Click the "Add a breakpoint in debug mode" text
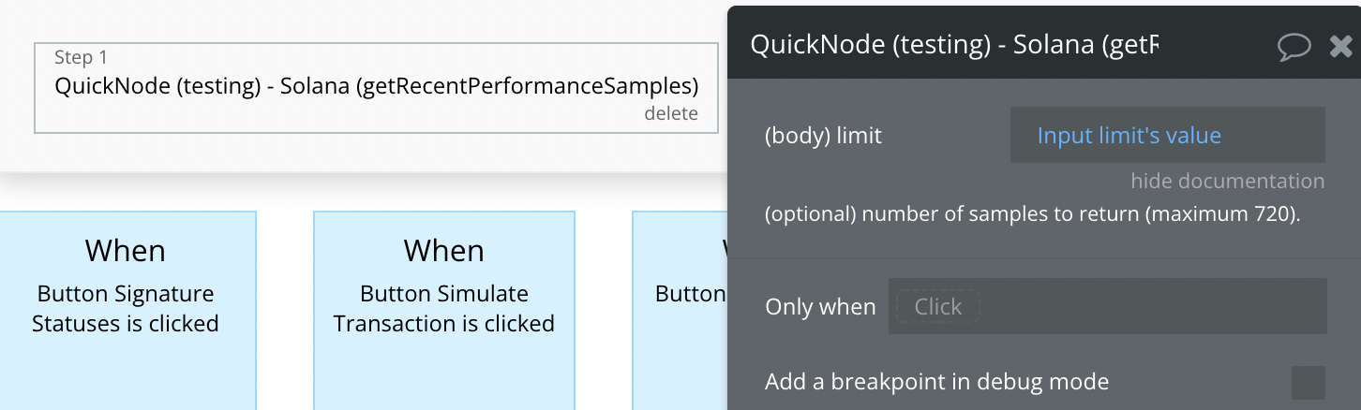Screen dimensions: 1361x410 click(936, 382)
